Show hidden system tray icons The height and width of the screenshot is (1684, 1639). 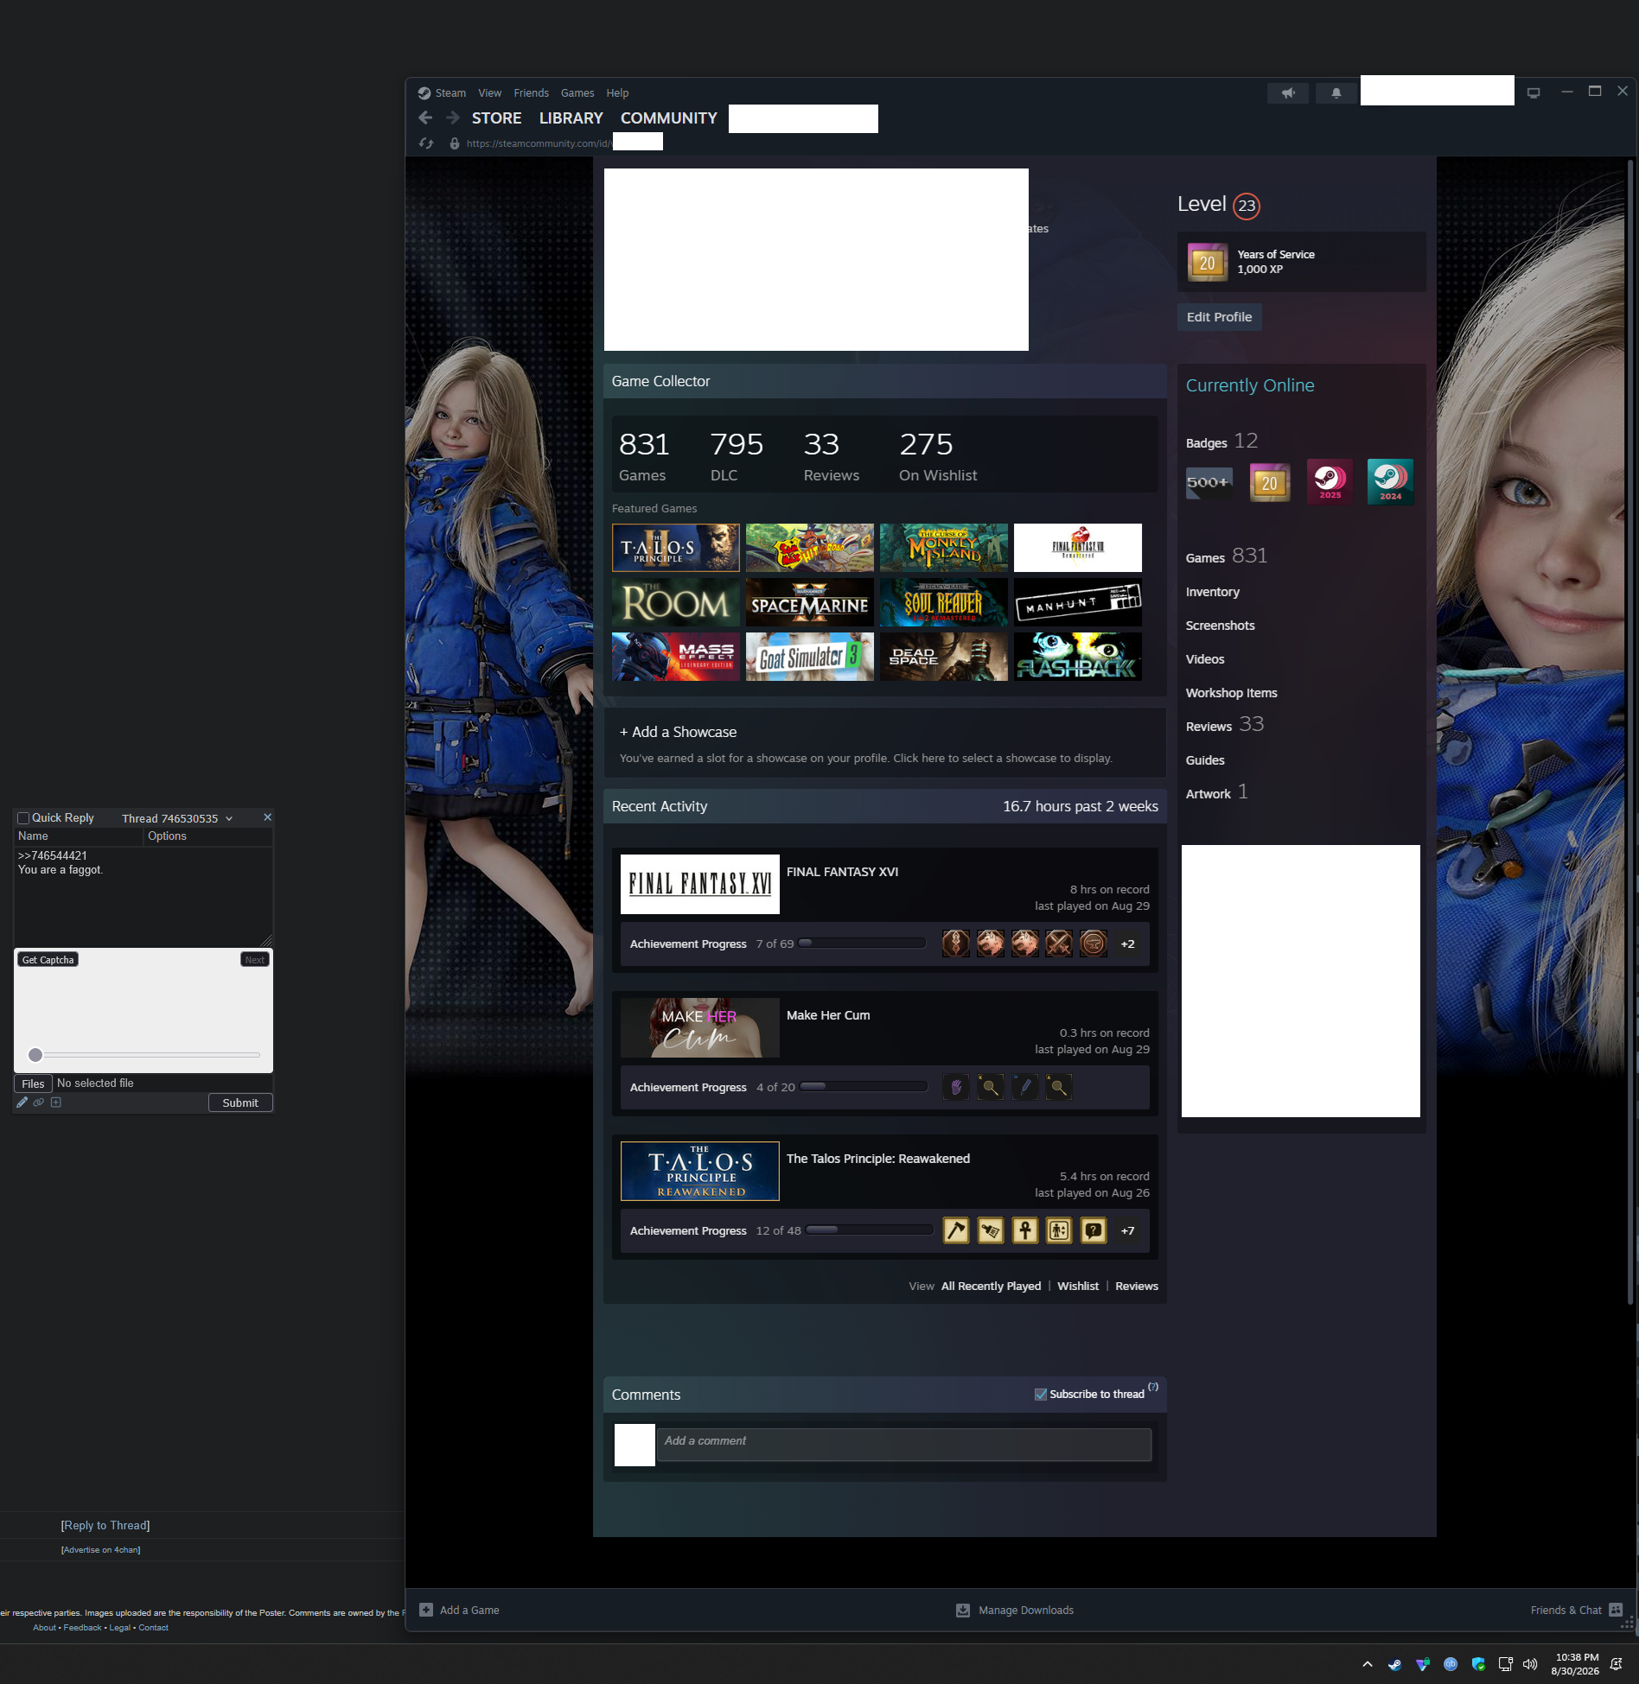point(1368,1664)
